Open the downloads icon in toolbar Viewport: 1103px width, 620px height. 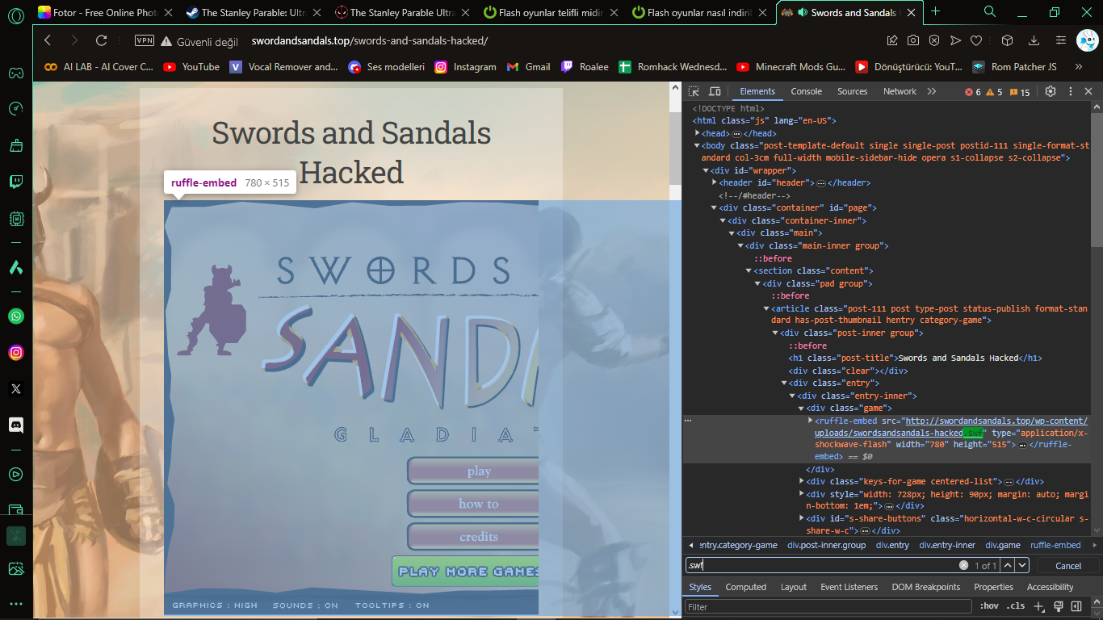(x=1034, y=40)
